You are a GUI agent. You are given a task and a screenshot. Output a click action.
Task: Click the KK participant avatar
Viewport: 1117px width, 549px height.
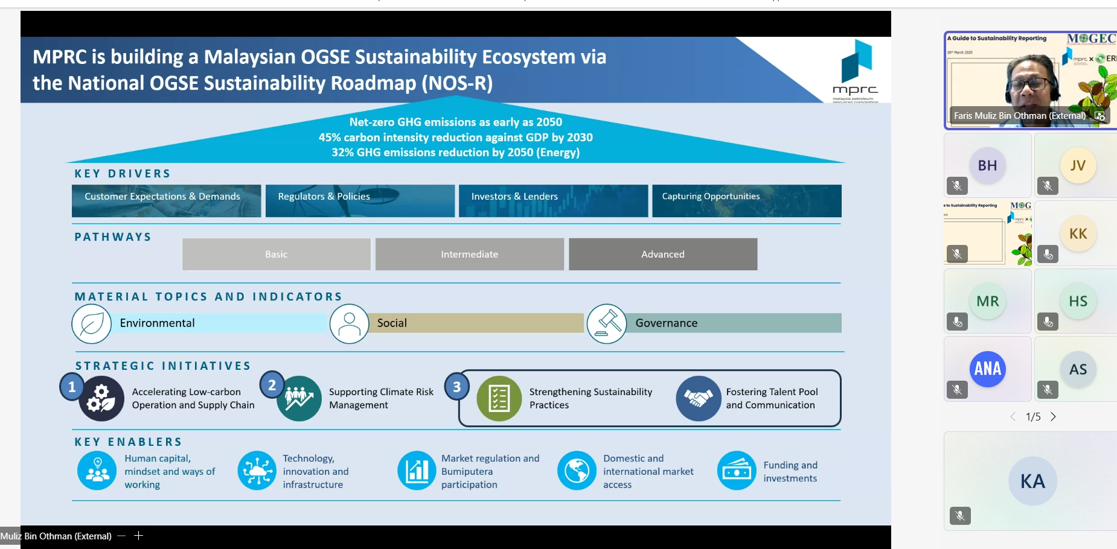[x=1078, y=233]
